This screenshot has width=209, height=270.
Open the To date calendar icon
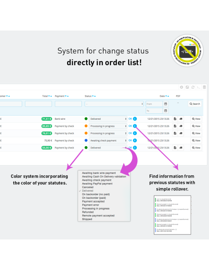[166, 110]
